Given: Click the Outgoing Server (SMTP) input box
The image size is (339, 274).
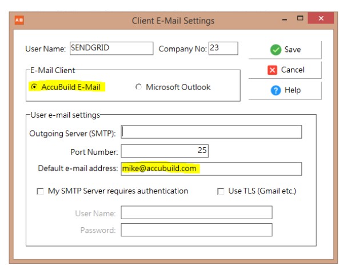Looking at the screenshot, I should (x=211, y=132).
